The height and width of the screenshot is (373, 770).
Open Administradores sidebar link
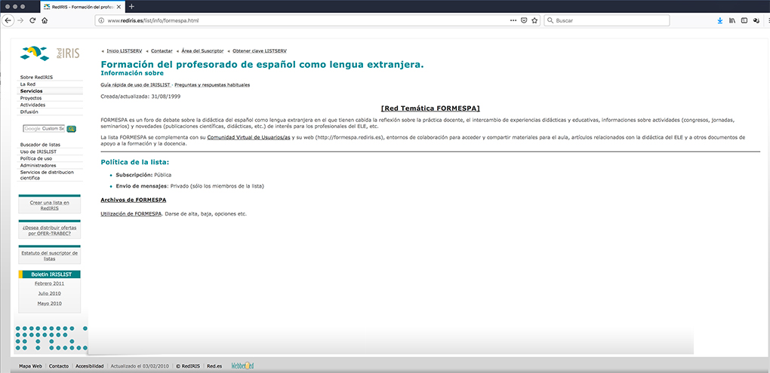(x=38, y=166)
